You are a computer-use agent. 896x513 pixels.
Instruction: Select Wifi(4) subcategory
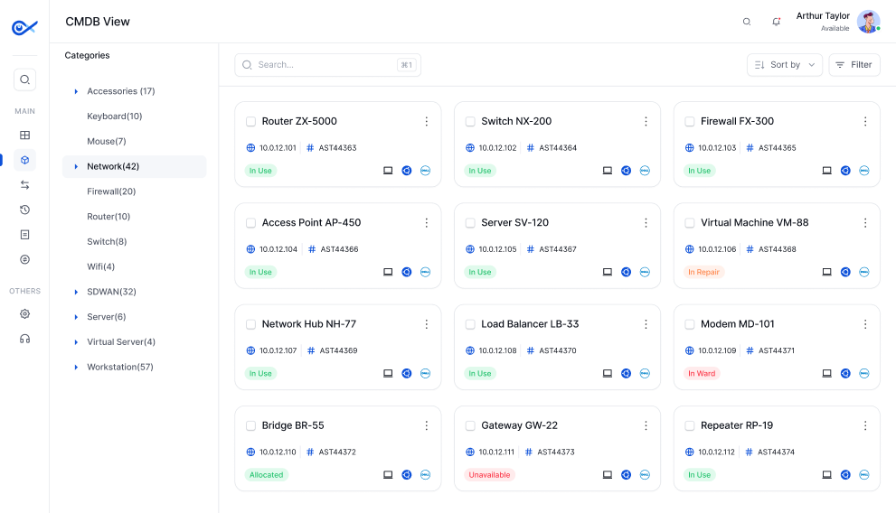pyautogui.click(x=100, y=267)
